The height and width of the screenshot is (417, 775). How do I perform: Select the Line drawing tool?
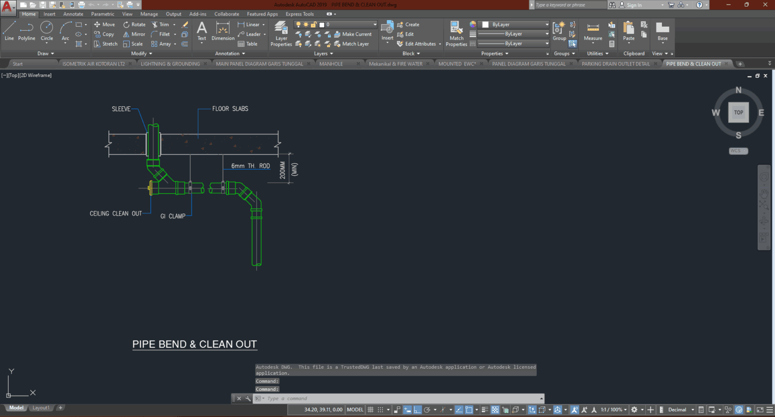[9, 34]
